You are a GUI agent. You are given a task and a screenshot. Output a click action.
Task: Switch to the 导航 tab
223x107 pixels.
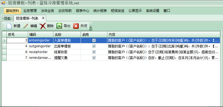(8, 18)
